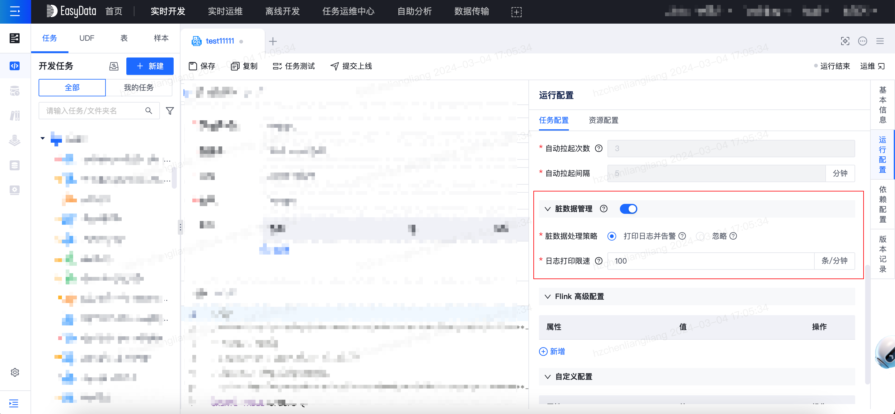The height and width of the screenshot is (414, 895).
Task: Click 任务测试 in the toolbar
Action: click(294, 66)
